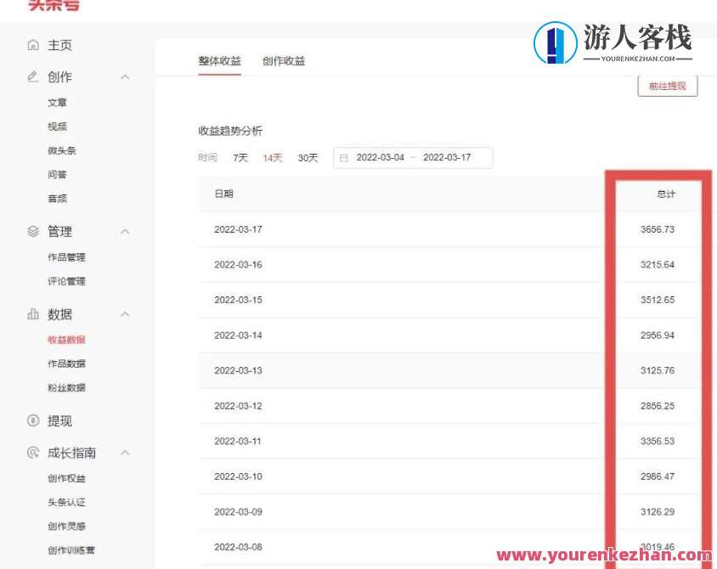Select the 成长指南 compass icon

[32, 453]
